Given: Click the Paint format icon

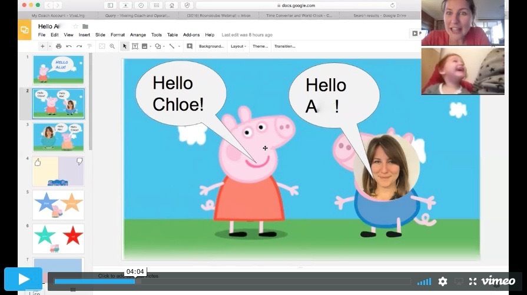Looking at the screenshot, I should 90,47.
